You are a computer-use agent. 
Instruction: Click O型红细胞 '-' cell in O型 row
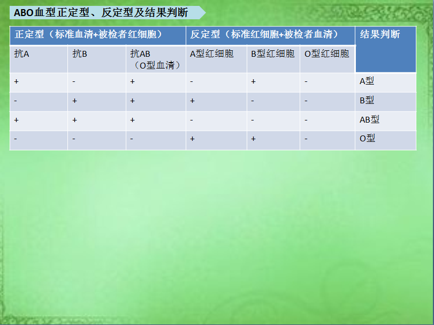coord(328,140)
